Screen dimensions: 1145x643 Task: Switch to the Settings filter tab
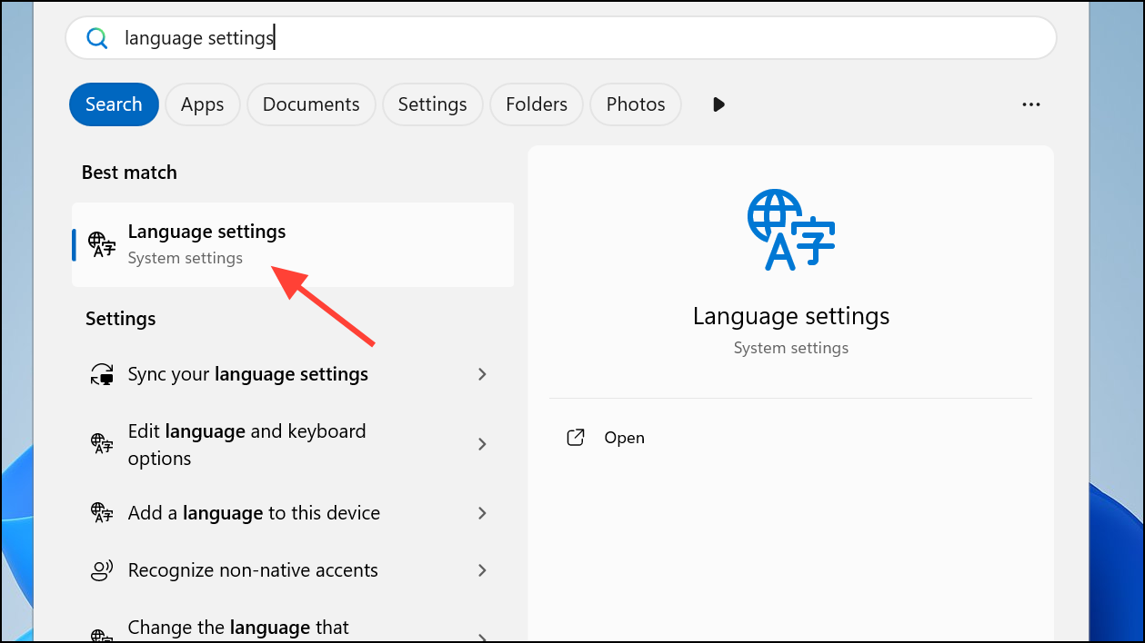[x=432, y=104]
